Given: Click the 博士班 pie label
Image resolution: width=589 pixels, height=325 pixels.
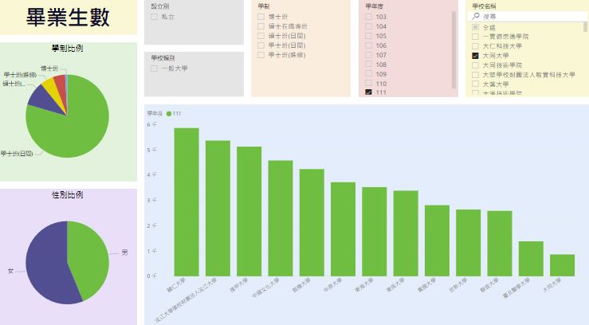Looking at the screenshot, I should [x=49, y=69].
